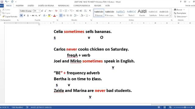The width and height of the screenshot is (195, 109).
Task: Click the 1588 PALABRAS word count
Action: [17, 107]
